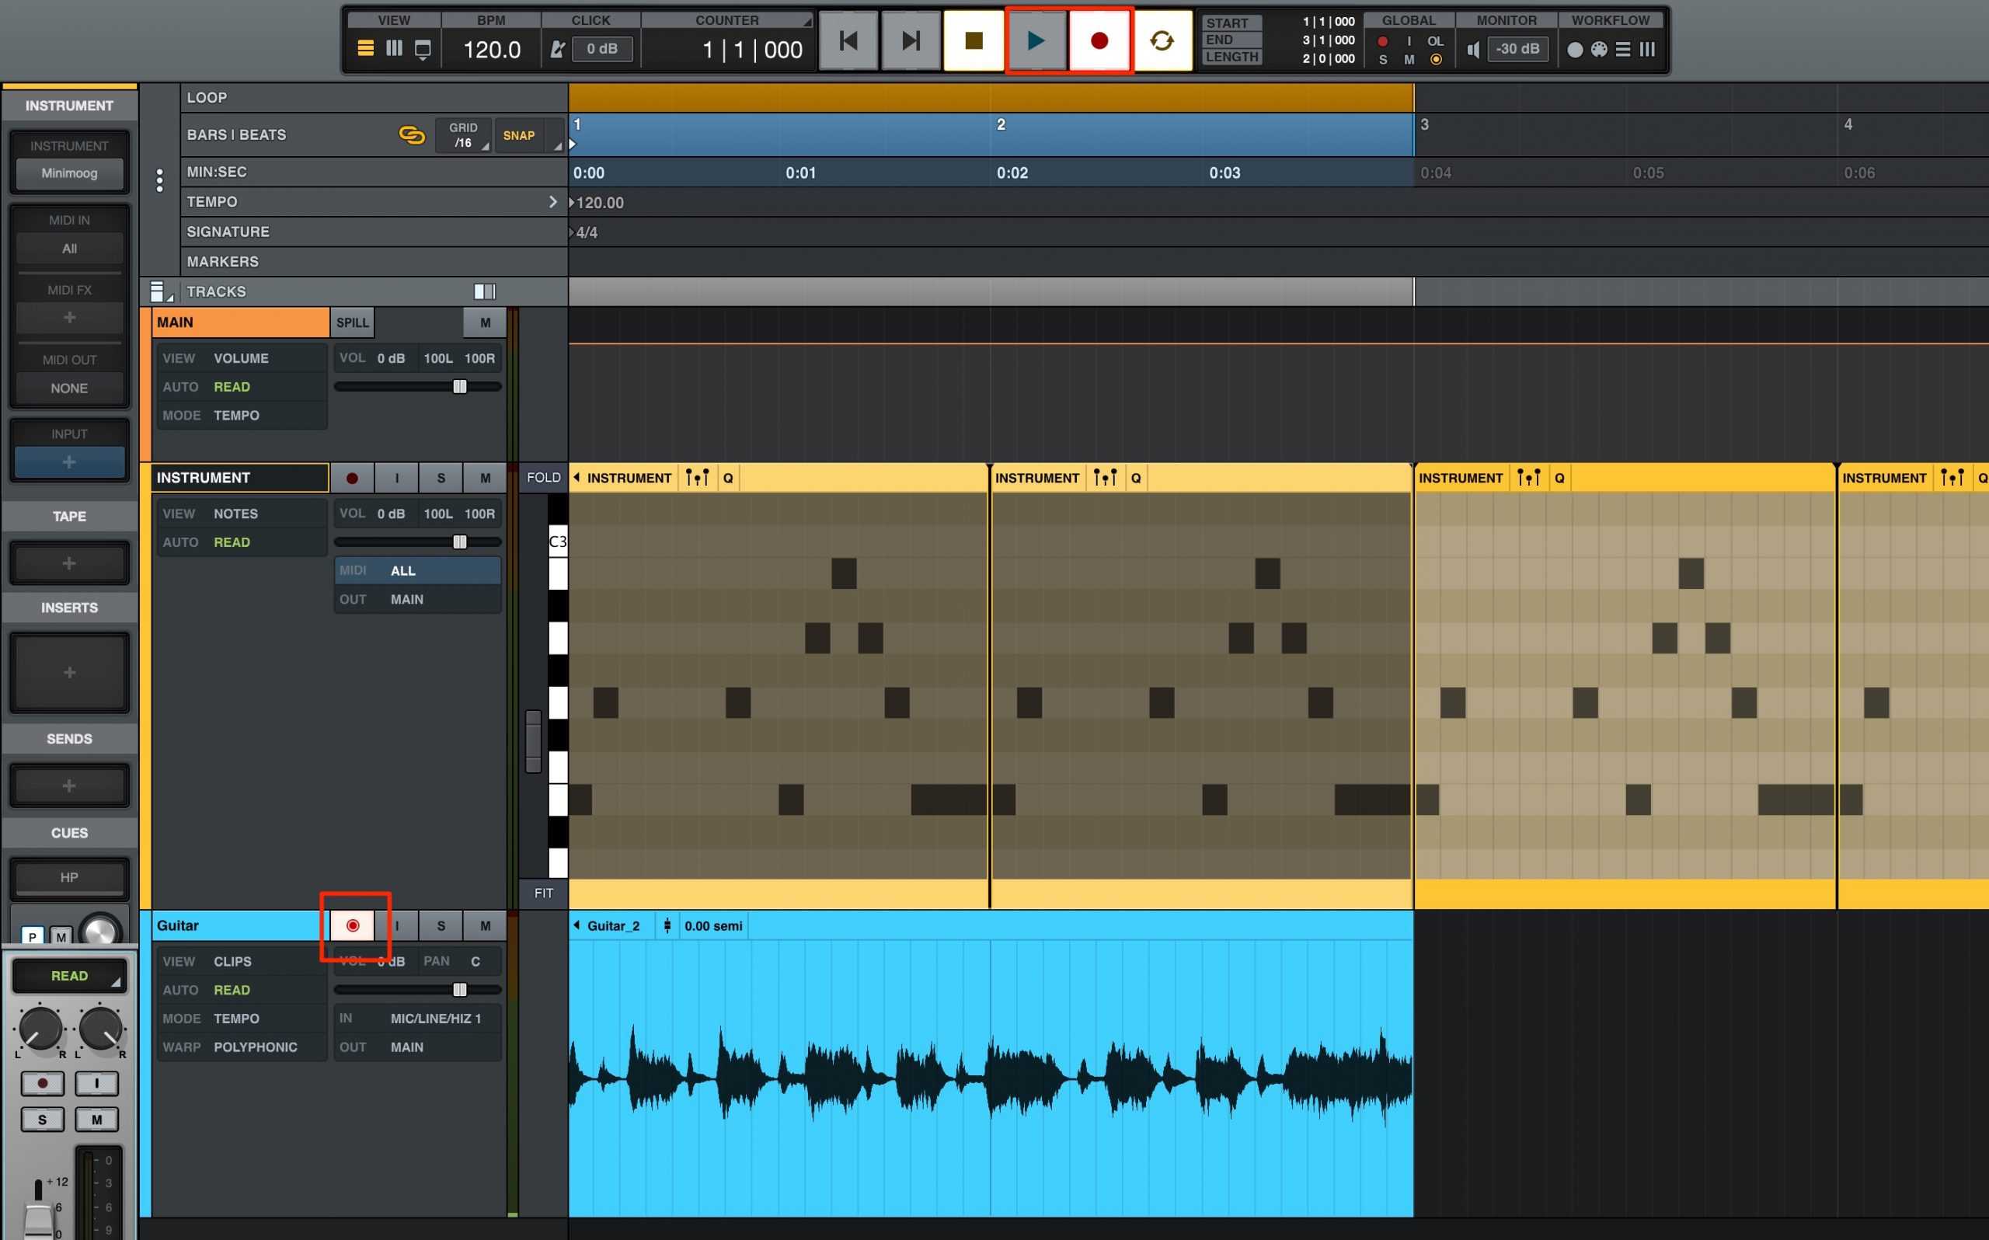Click the Go to End transport button

click(x=911, y=40)
